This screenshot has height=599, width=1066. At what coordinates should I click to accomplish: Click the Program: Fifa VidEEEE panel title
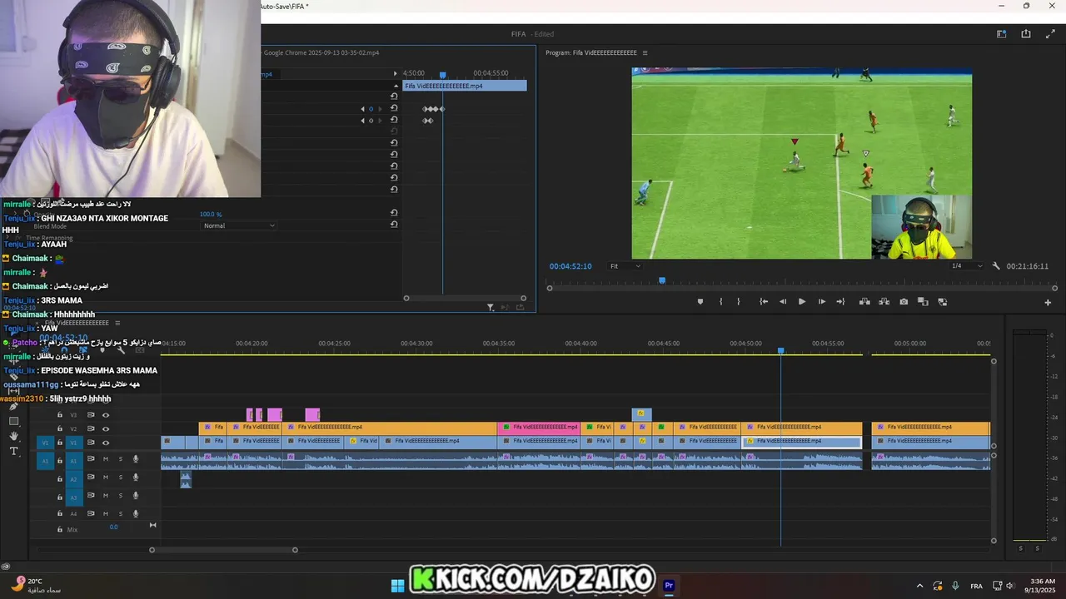click(591, 52)
